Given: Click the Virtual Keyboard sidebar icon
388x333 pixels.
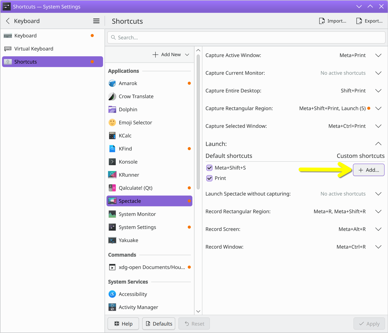Looking at the screenshot, I should (8, 49).
